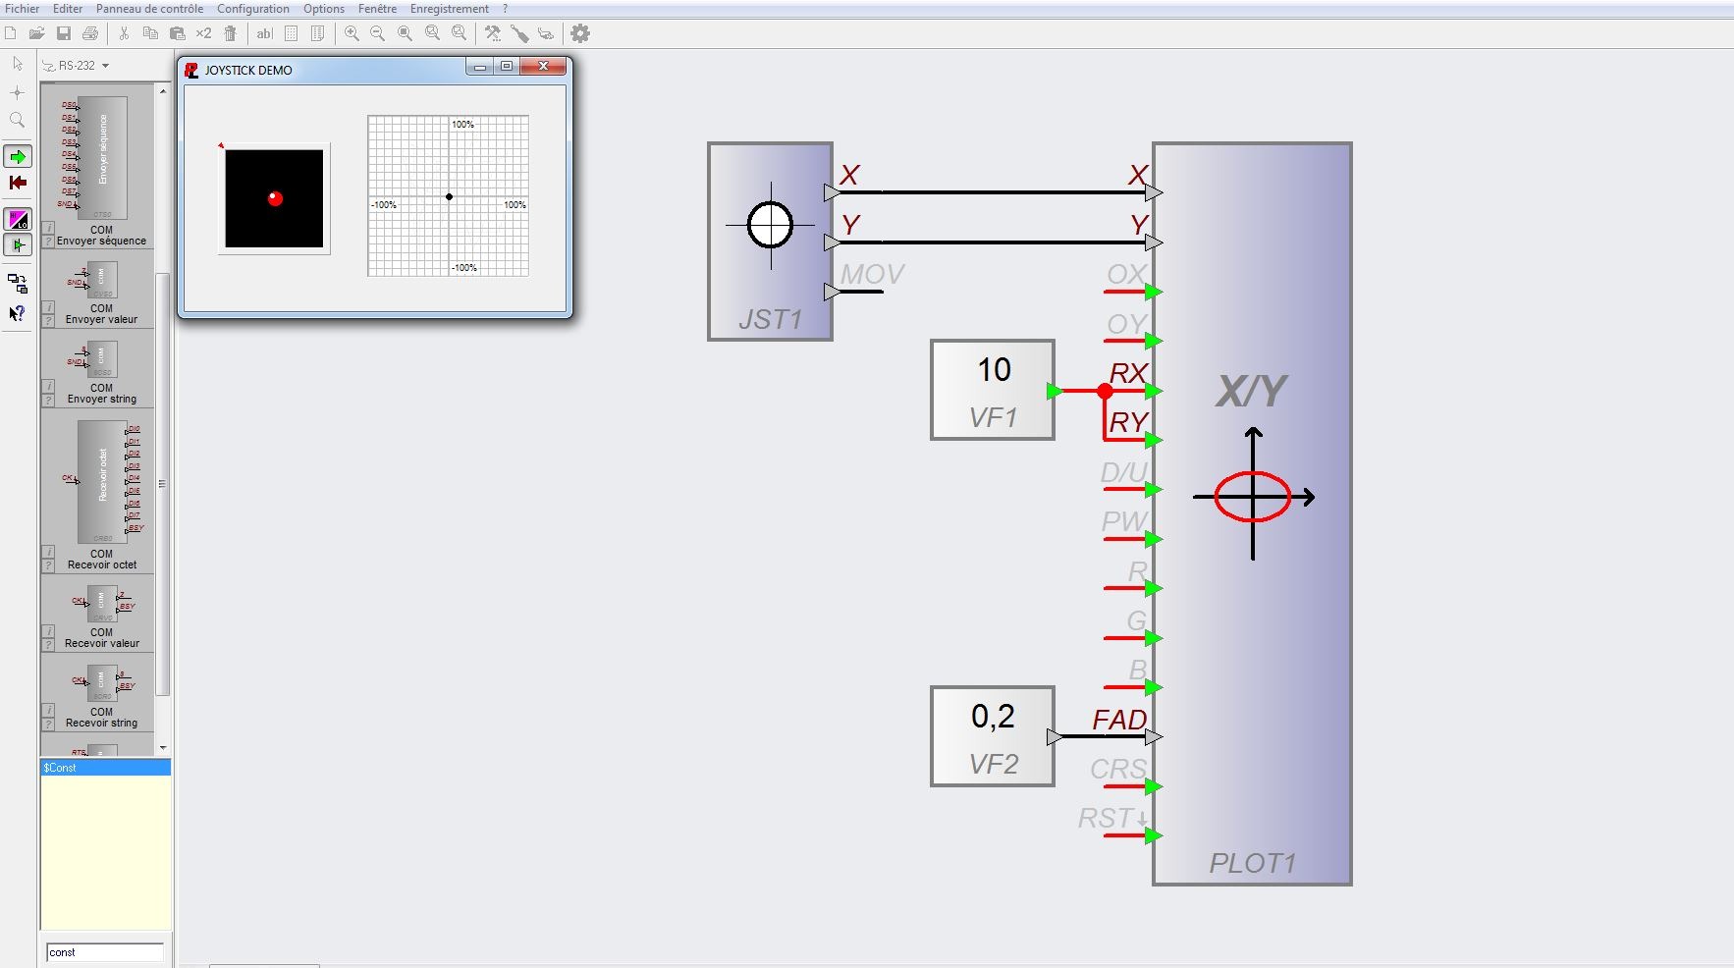Image resolution: width=1734 pixels, height=968 pixels.
Task: Click the window switch icon in sidebar
Action: click(18, 285)
